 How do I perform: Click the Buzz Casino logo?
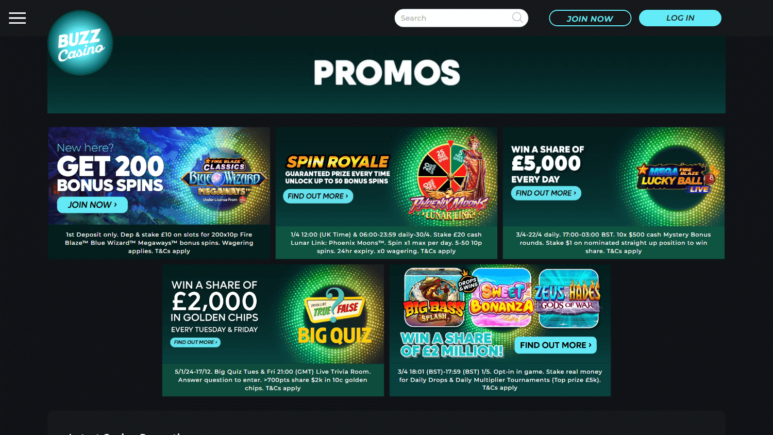click(80, 43)
